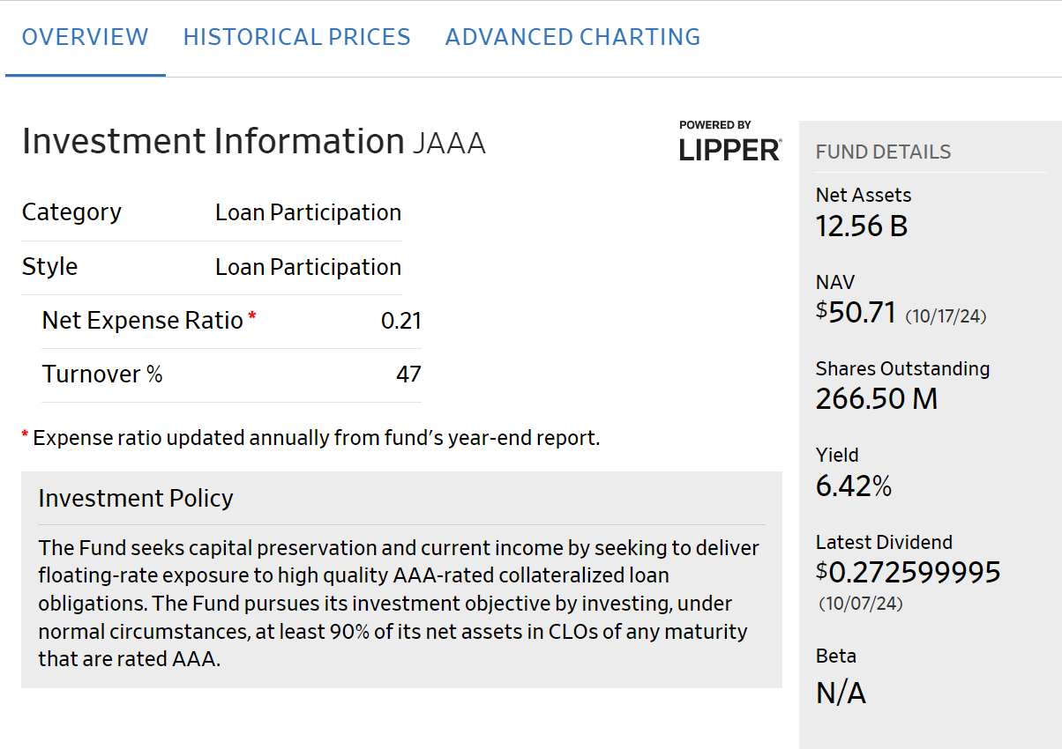This screenshot has height=749, width=1062.
Task: Click the Fund Details panel heading
Action: (x=884, y=152)
